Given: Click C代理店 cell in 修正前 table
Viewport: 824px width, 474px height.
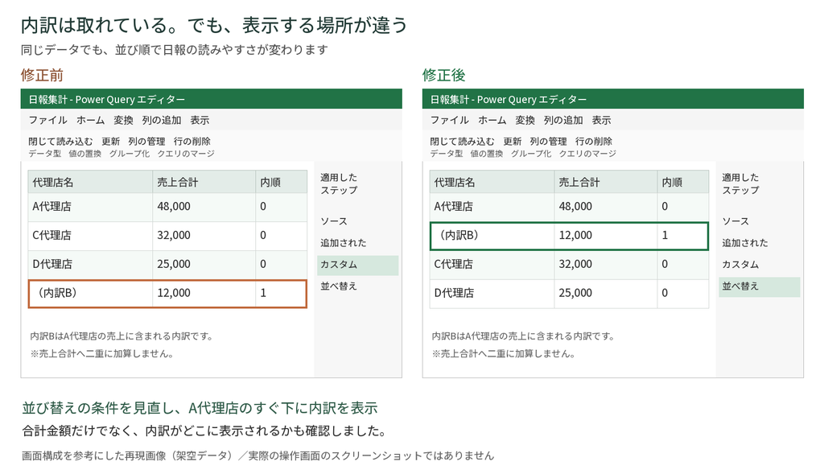Looking at the screenshot, I should click(90, 236).
